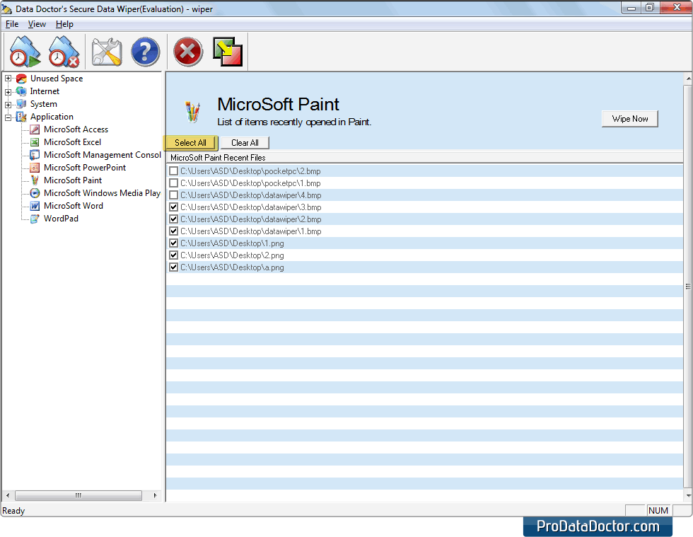Click the MicroSoft Access icon
The height and width of the screenshot is (537, 693).
35,129
